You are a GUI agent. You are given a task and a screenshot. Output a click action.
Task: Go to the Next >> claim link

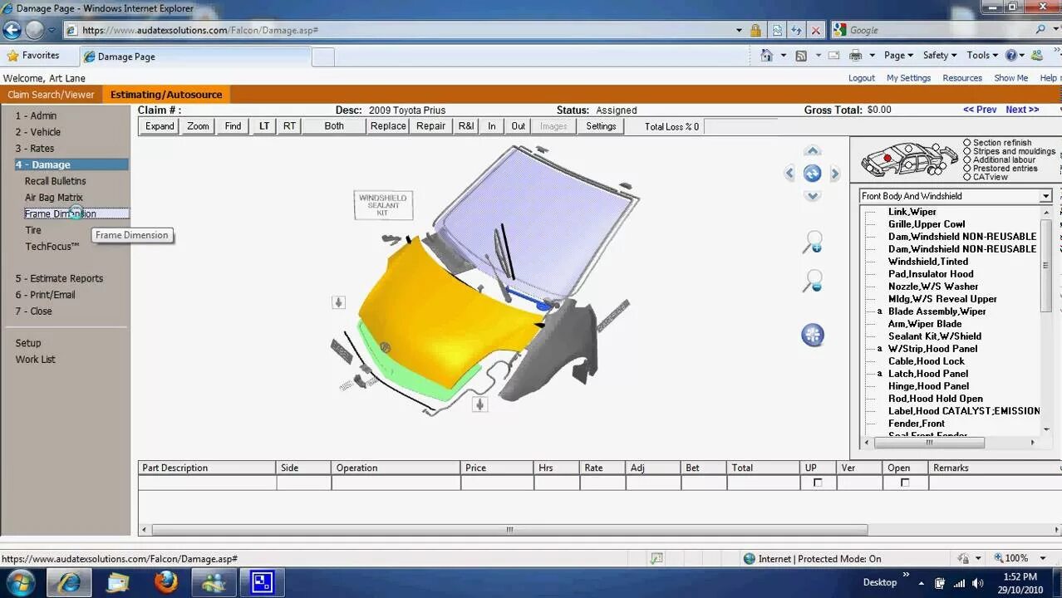click(1022, 110)
